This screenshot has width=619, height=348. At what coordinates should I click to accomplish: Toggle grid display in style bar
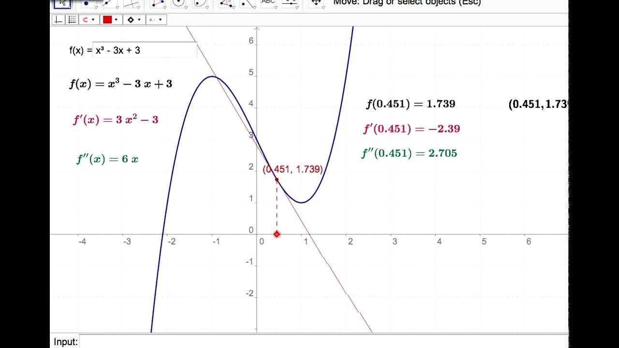click(x=72, y=20)
